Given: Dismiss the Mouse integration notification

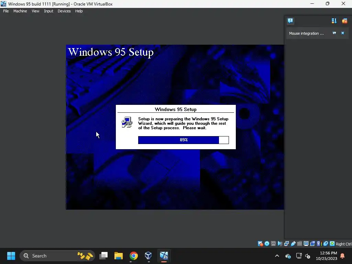Looking at the screenshot, I should pyautogui.click(x=343, y=33).
